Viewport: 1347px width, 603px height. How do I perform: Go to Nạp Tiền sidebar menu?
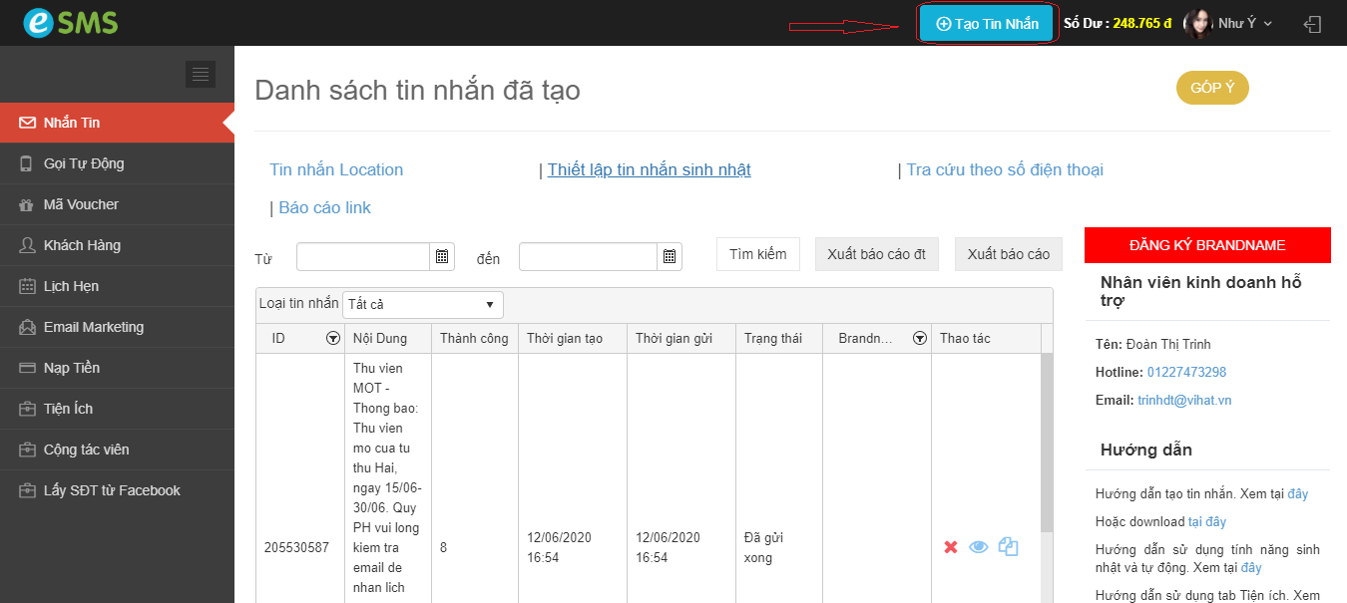pos(72,368)
